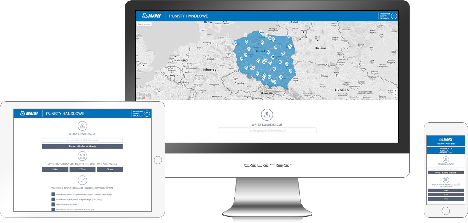The width and height of the screenshot is (468, 223).
Task: Click the 'WPISZ LOKALIZACJĘ' heading on the tablet
Action: [x=82, y=133]
